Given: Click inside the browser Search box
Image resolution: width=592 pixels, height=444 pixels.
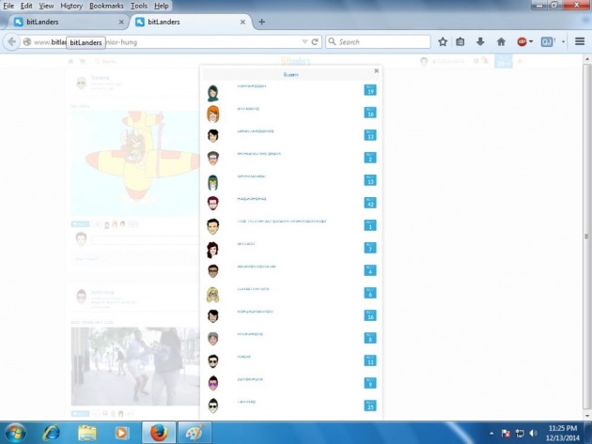Looking at the screenshot, I should coord(378,42).
